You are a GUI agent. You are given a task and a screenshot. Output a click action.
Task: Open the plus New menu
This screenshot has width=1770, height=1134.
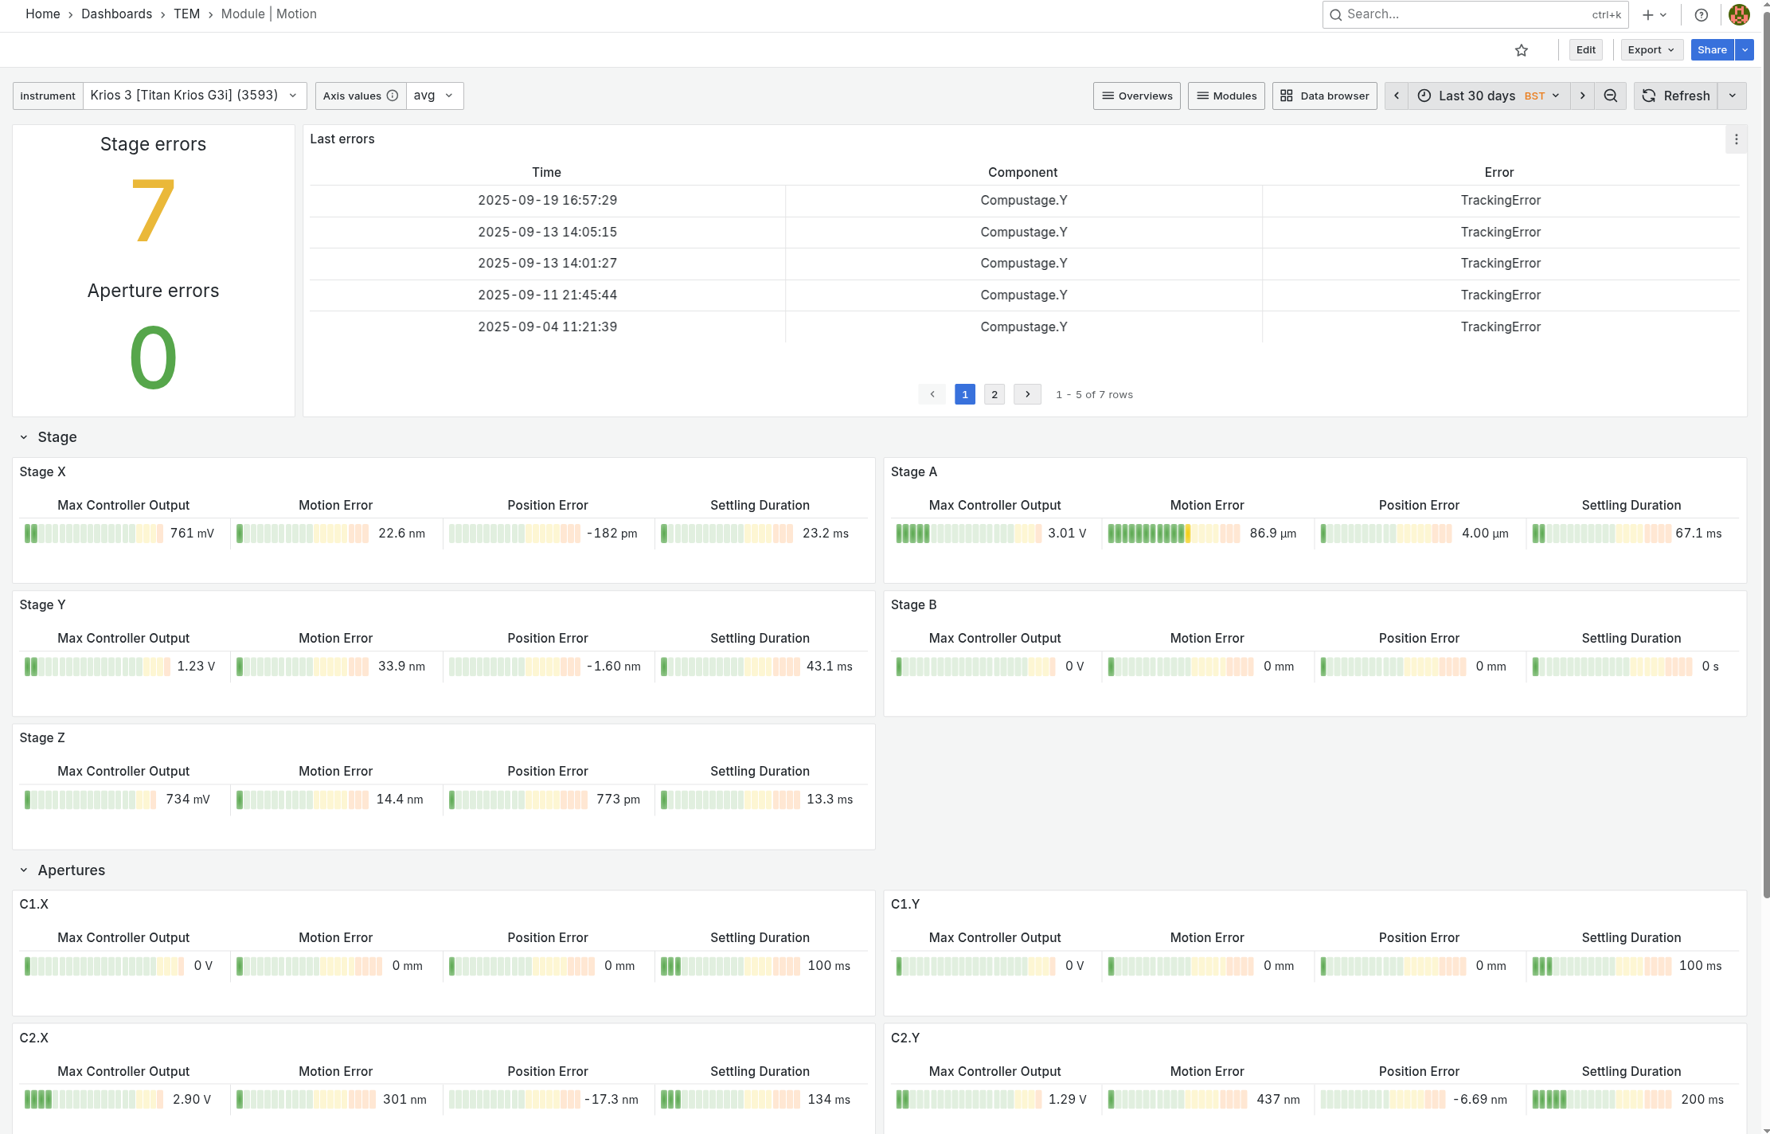(1655, 14)
